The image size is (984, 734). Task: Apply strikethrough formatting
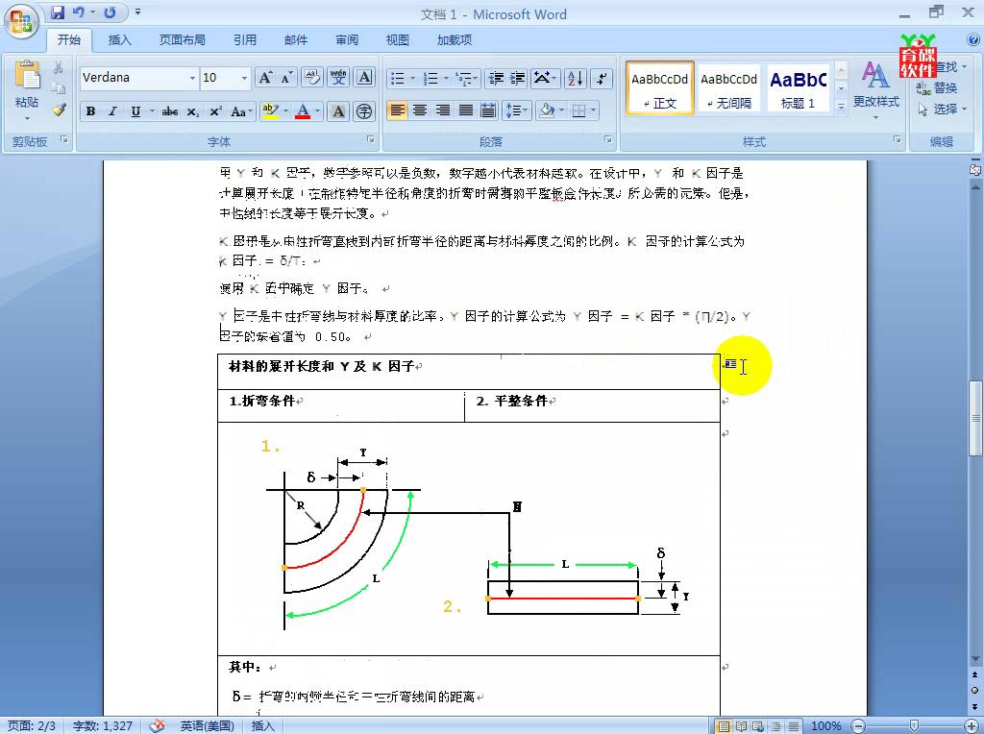169,111
